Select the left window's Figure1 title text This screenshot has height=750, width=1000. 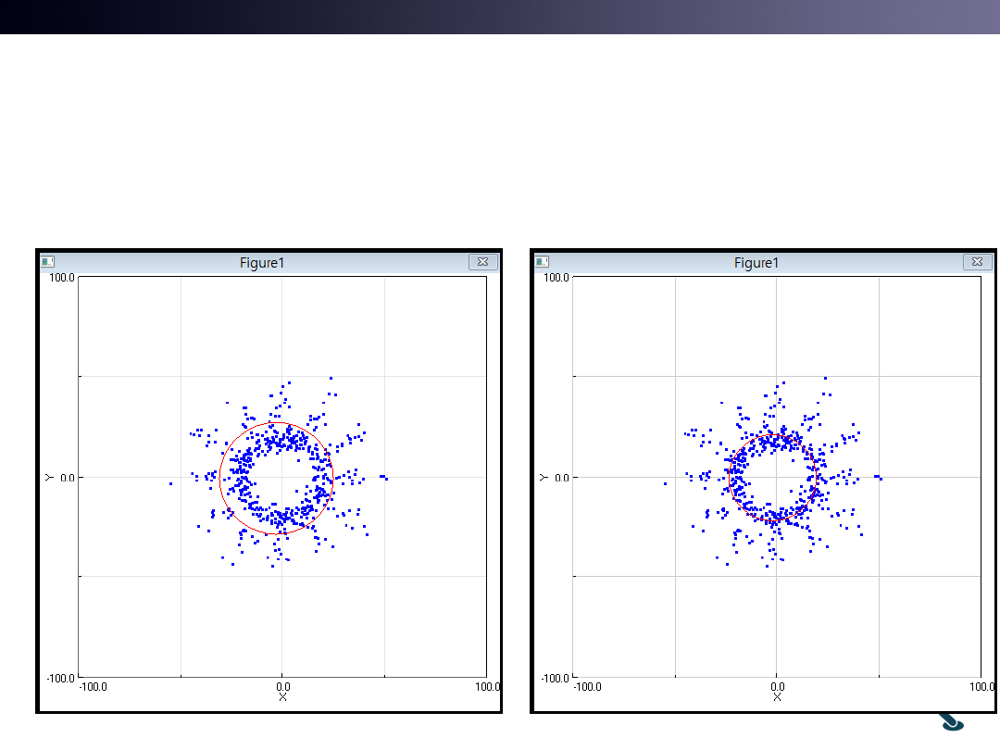click(x=262, y=263)
